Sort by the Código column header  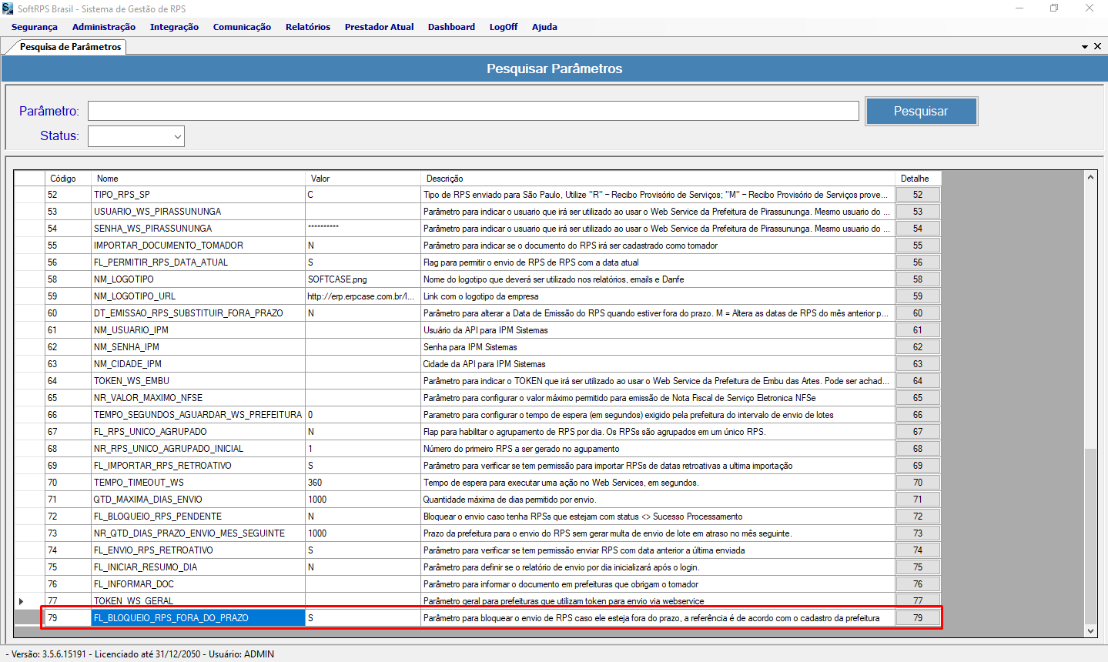68,179
